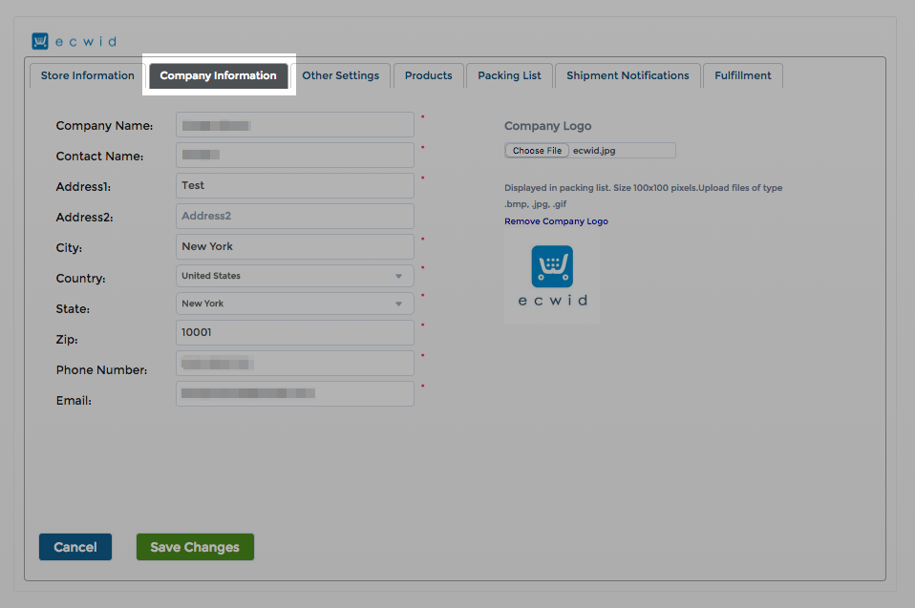Click the Save Changes button

(x=195, y=547)
